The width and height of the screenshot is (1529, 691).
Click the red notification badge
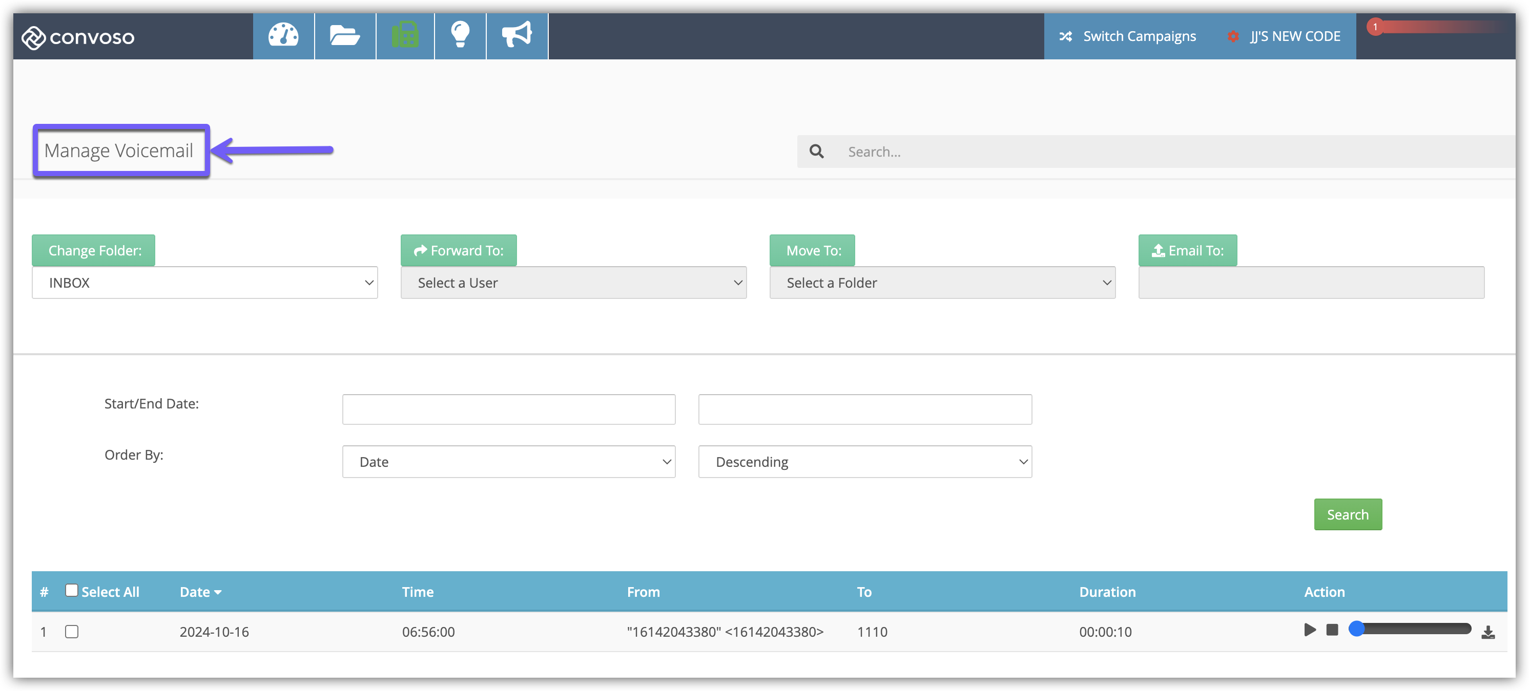[x=1375, y=27]
